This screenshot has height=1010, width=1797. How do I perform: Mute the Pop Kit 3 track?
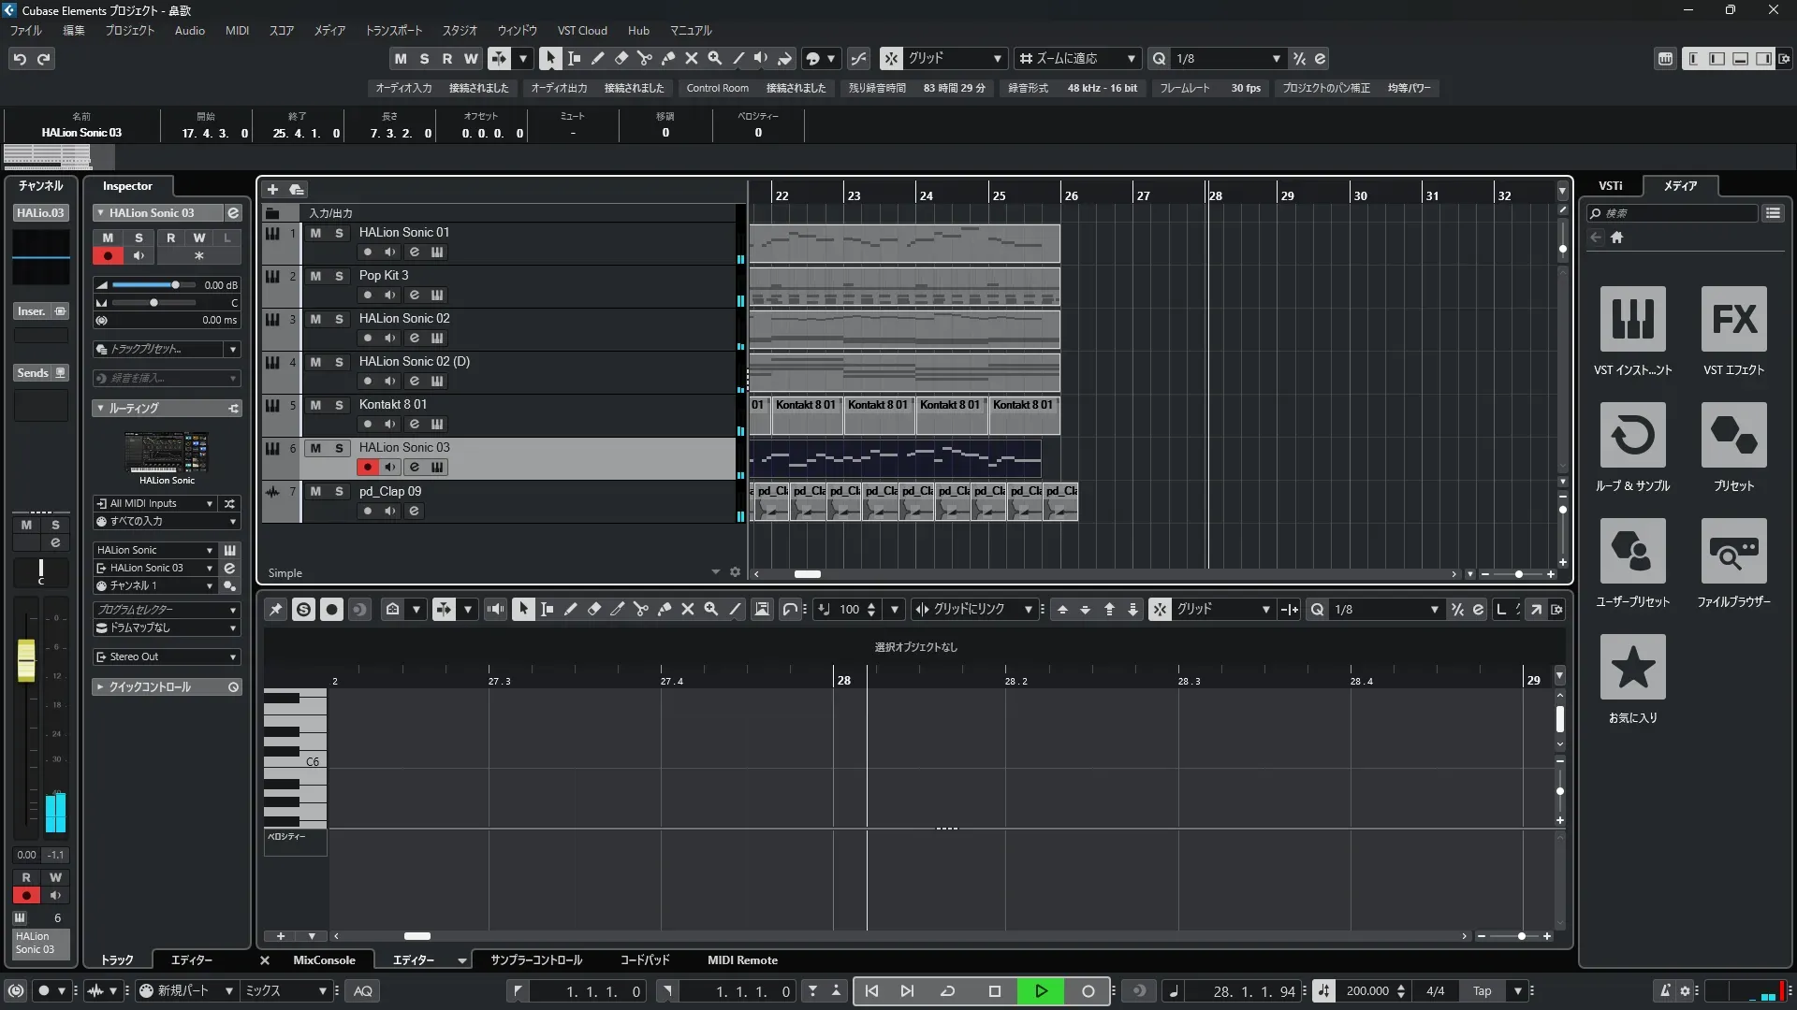[315, 277]
